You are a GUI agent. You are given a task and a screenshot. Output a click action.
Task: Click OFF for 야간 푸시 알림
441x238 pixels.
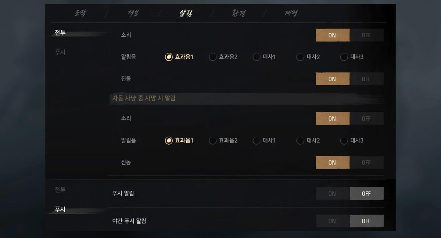(x=366, y=221)
